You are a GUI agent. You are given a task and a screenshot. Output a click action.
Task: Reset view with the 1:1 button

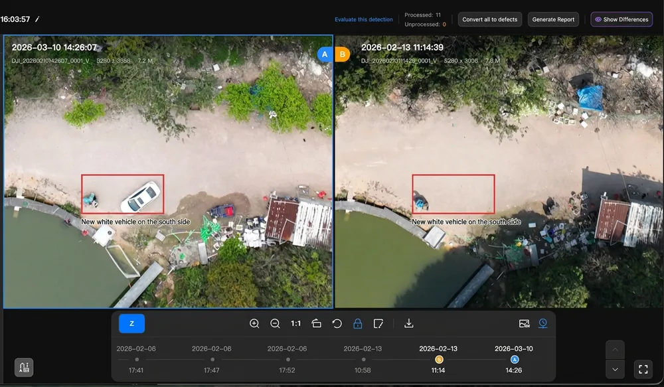[x=295, y=323]
